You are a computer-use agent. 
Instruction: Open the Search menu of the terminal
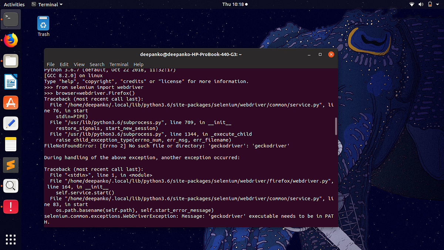click(x=97, y=64)
